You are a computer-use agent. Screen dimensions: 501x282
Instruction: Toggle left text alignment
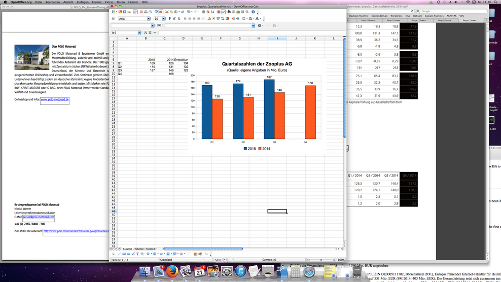(185, 19)
